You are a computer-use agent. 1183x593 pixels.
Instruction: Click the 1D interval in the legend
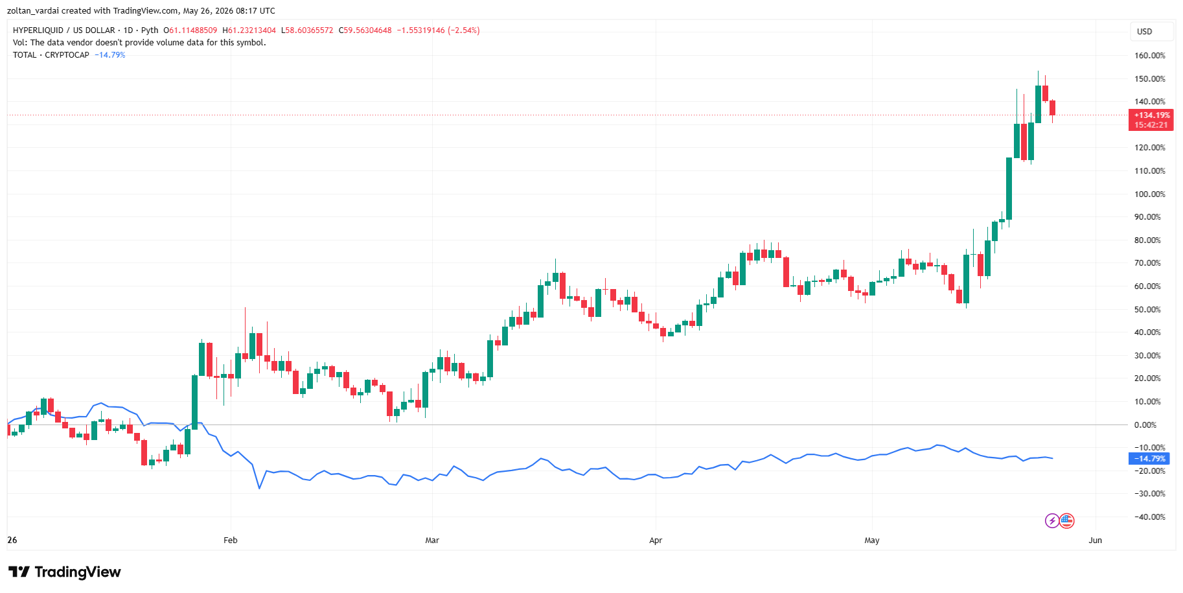[128, 30]
